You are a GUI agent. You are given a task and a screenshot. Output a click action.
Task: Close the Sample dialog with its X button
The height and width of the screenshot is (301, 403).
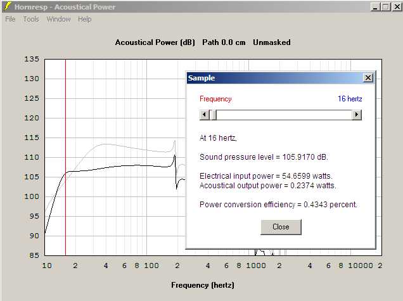tap(368, 78)
